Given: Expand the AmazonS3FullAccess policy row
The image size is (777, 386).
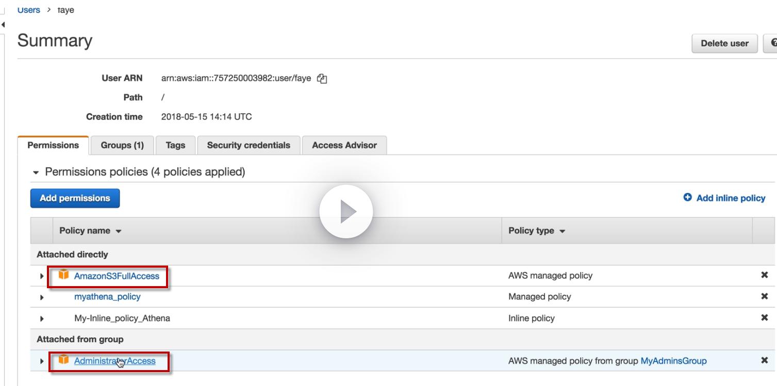Looking at the screenshot, I should [42, 276].
